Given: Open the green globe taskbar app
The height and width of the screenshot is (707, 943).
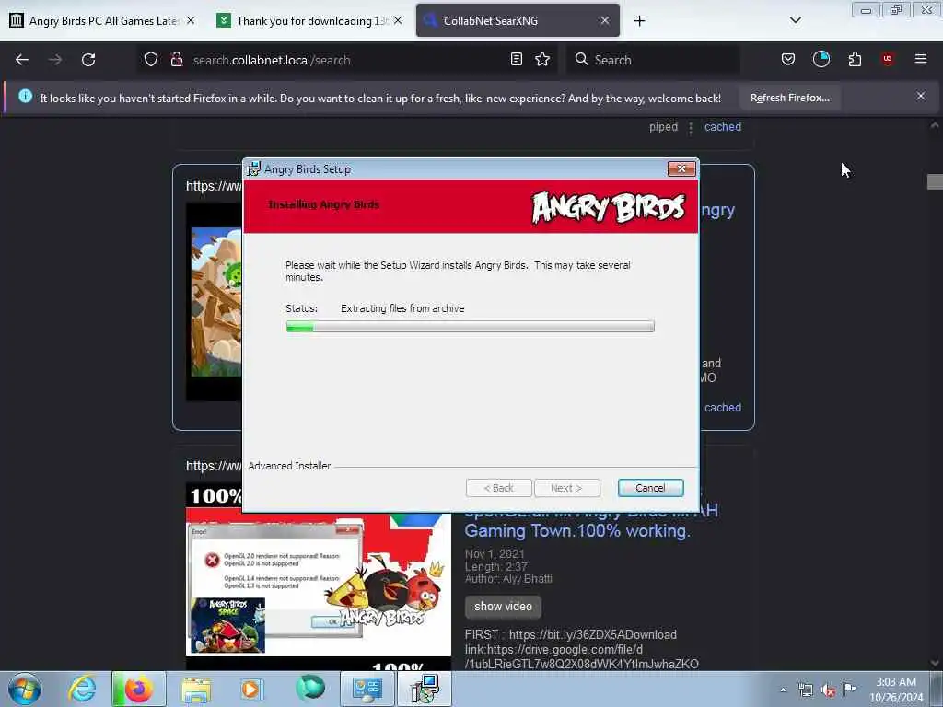Looking at the screenshot, I should click(310, 689).
